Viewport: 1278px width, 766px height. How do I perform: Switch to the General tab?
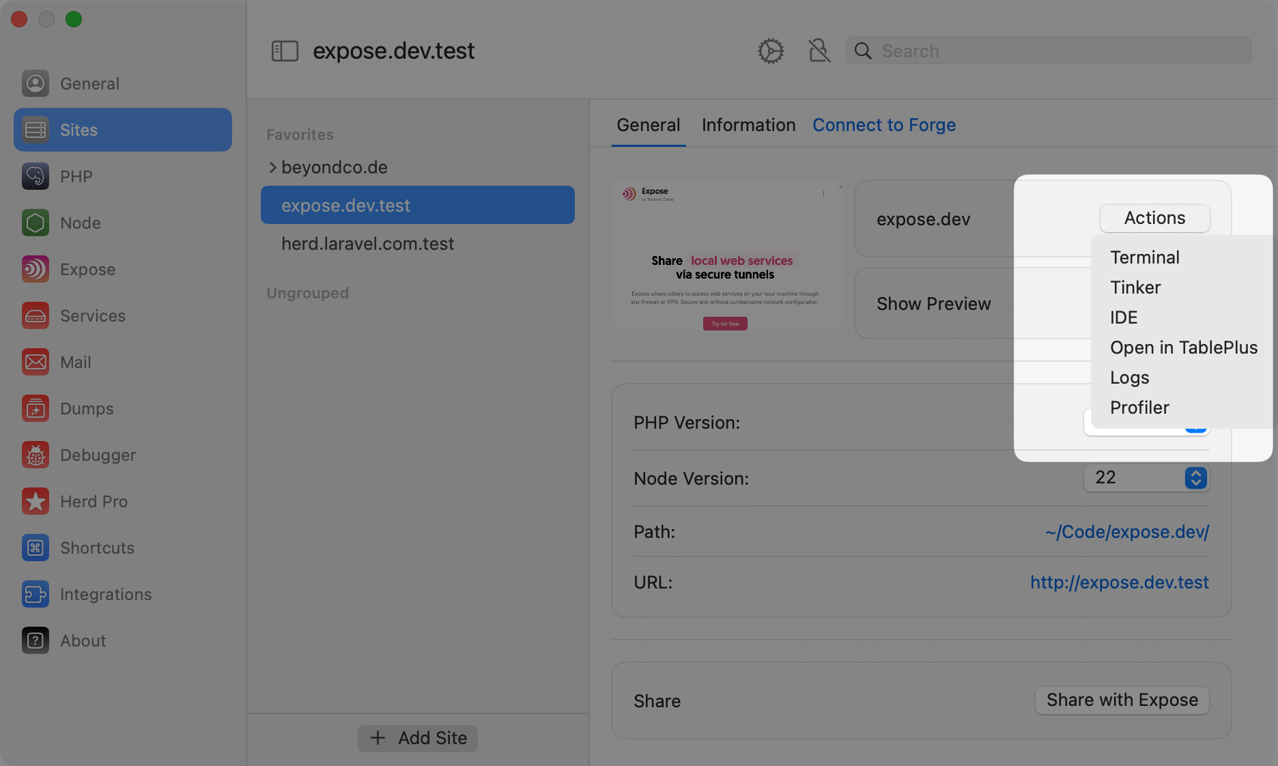(649, 125)
